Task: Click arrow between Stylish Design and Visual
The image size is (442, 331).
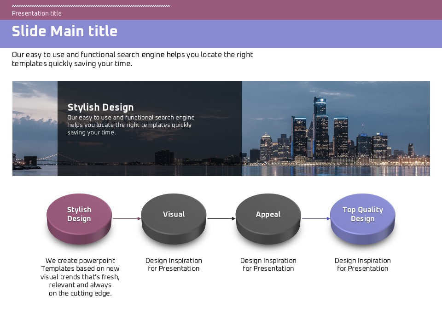Action: [x=127, y=219]
